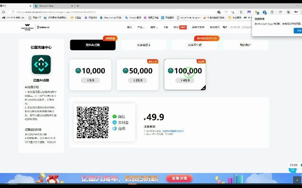This screenshot has width=302, height=188.
Task: Click the large ¥49.9 payment amount
Action: [154, 117]
